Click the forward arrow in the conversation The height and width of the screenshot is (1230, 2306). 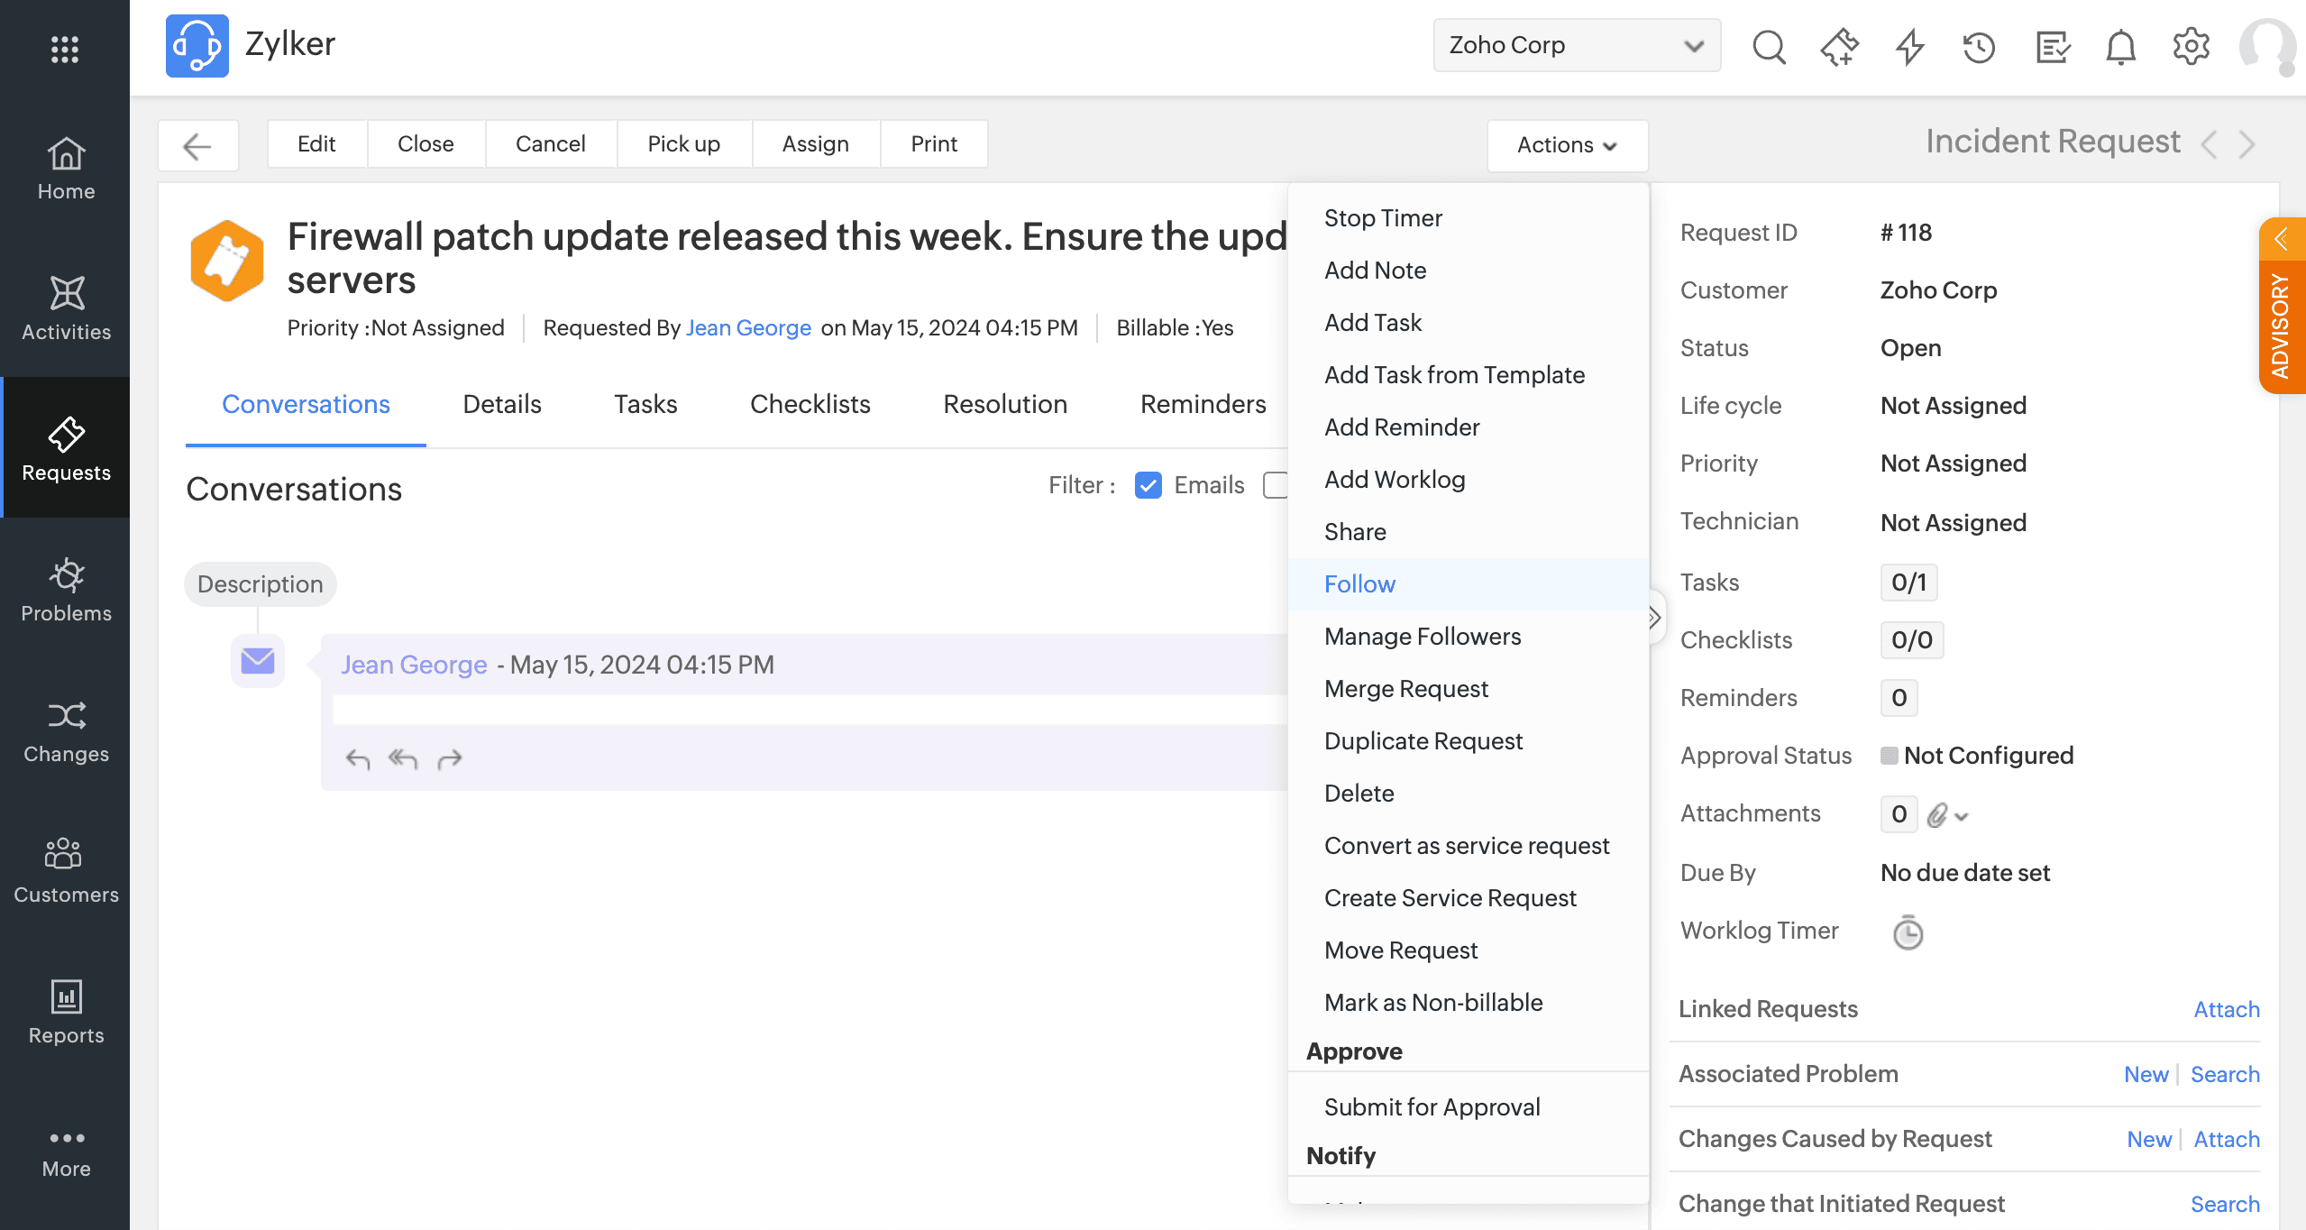coord(449,759)
